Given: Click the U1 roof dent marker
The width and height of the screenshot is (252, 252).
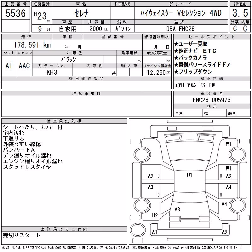Looking at the screenshot, I should coord(189,175).
